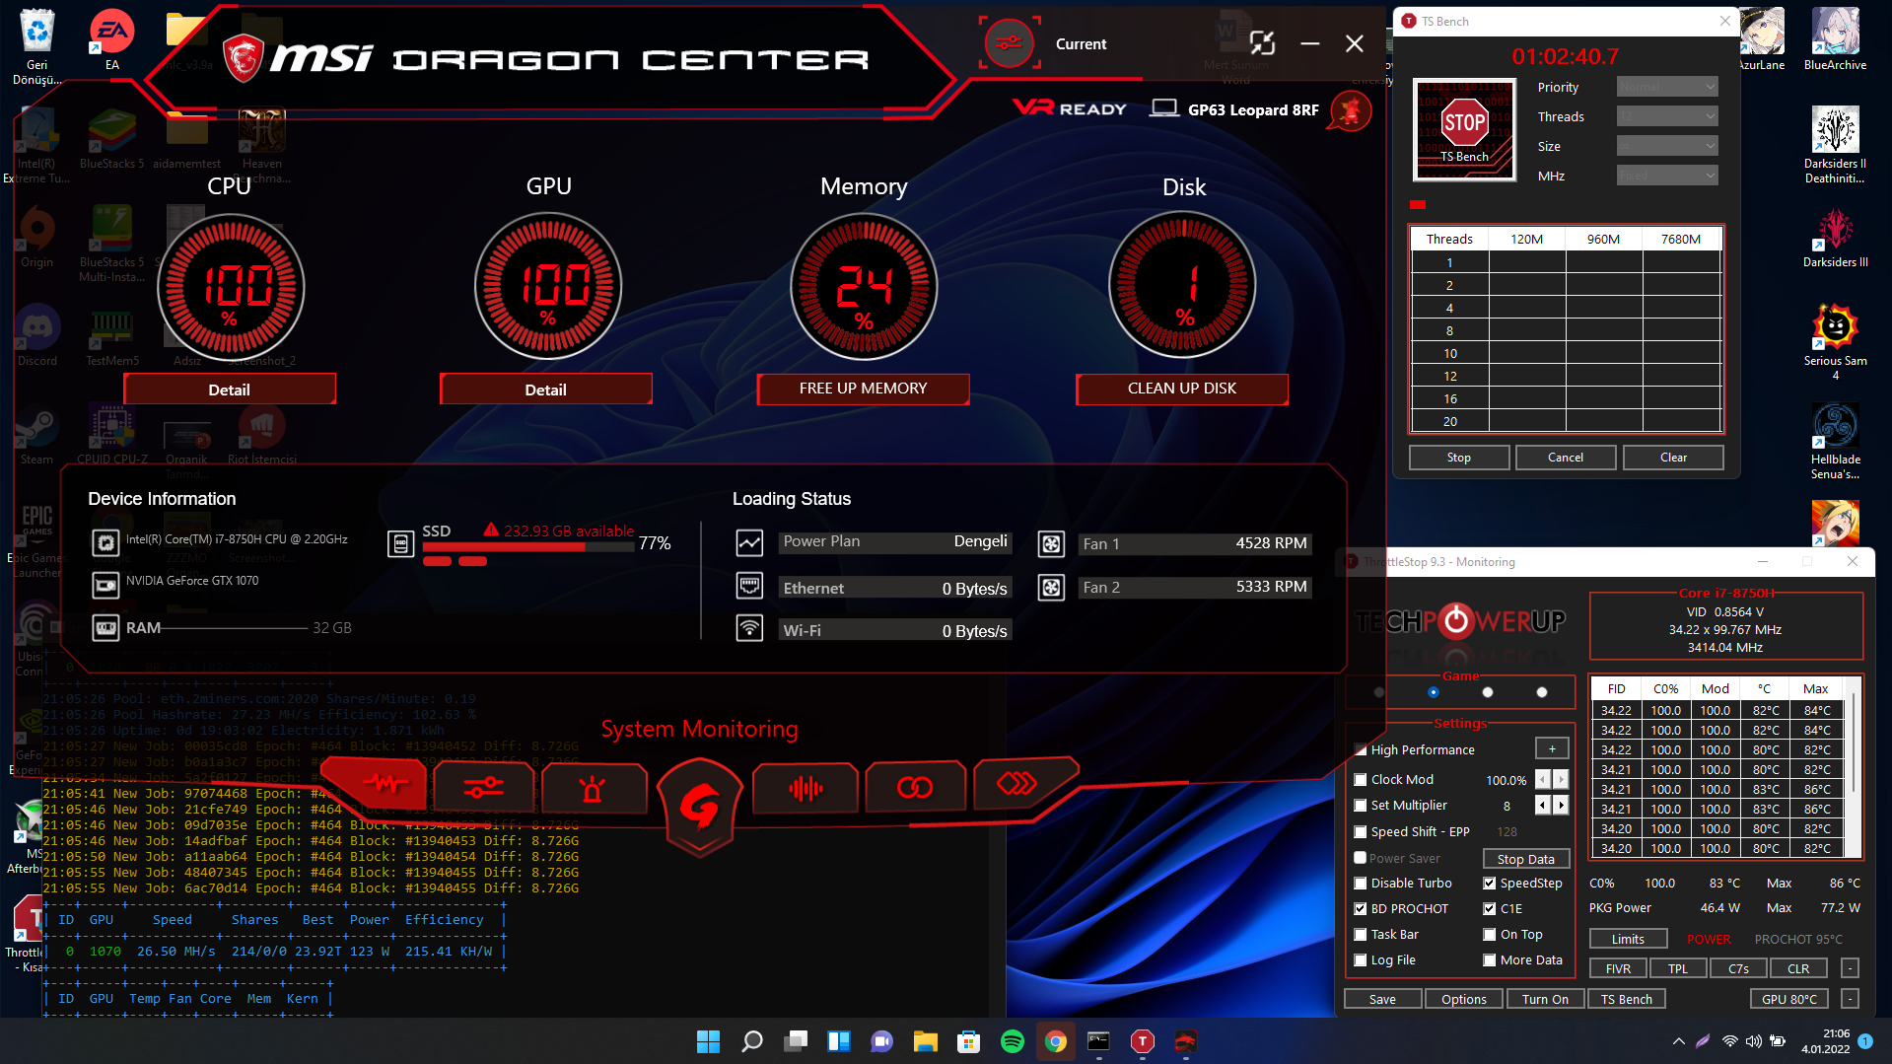The image size is (1892, 1064).
Task: Click the CPU chip icon in Device Information
Action: tap(105, 541)
